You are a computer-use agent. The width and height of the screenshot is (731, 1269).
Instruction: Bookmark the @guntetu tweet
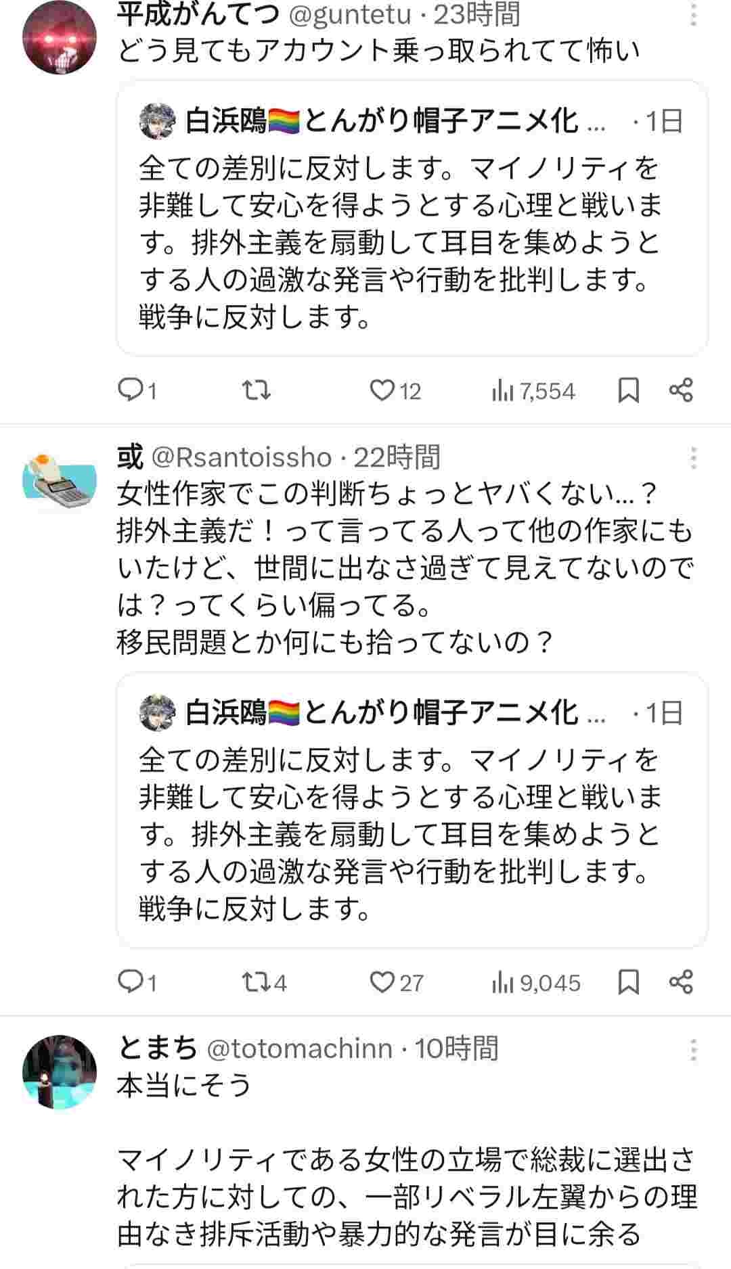(629, 390)
